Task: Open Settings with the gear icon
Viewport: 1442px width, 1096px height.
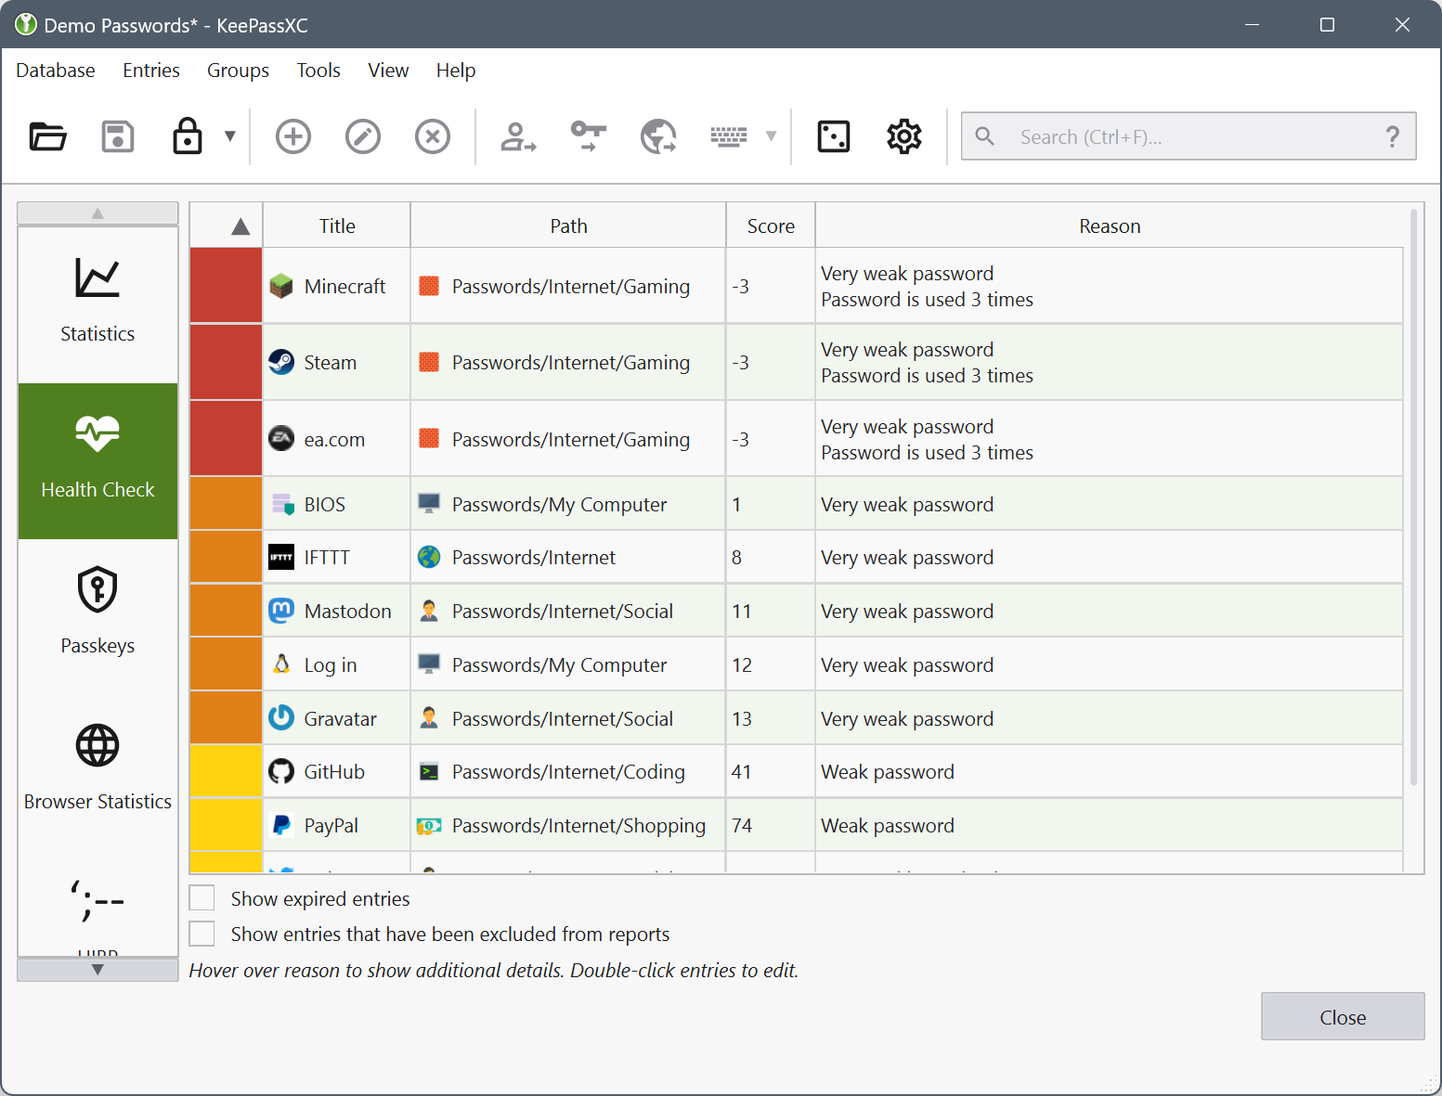Action: point(903,136)
